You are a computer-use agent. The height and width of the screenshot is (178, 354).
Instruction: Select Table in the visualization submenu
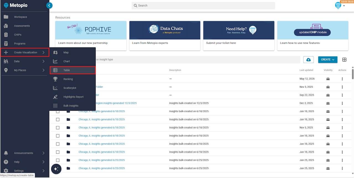click(x=72, y=70)
